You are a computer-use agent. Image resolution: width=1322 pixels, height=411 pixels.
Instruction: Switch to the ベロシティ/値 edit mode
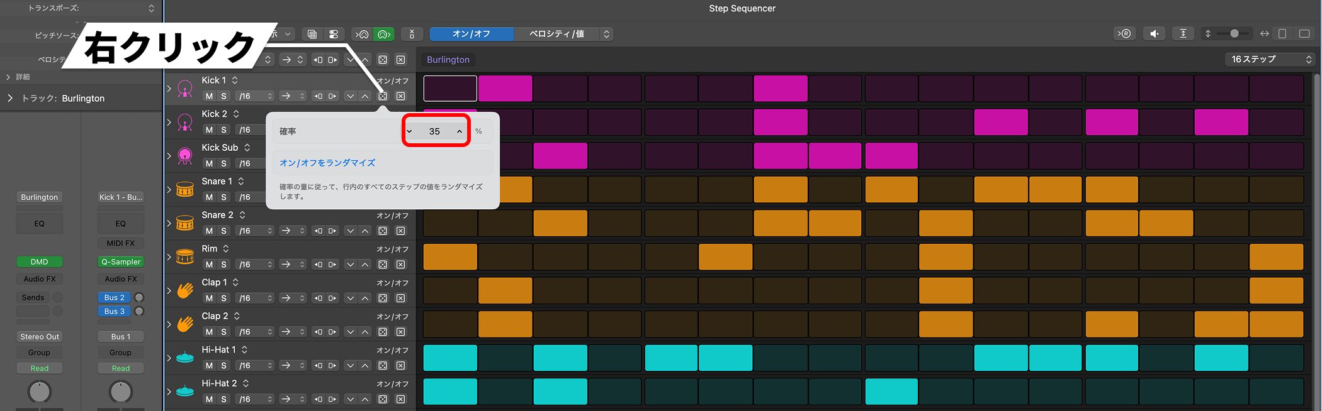[x=556, y=34]
